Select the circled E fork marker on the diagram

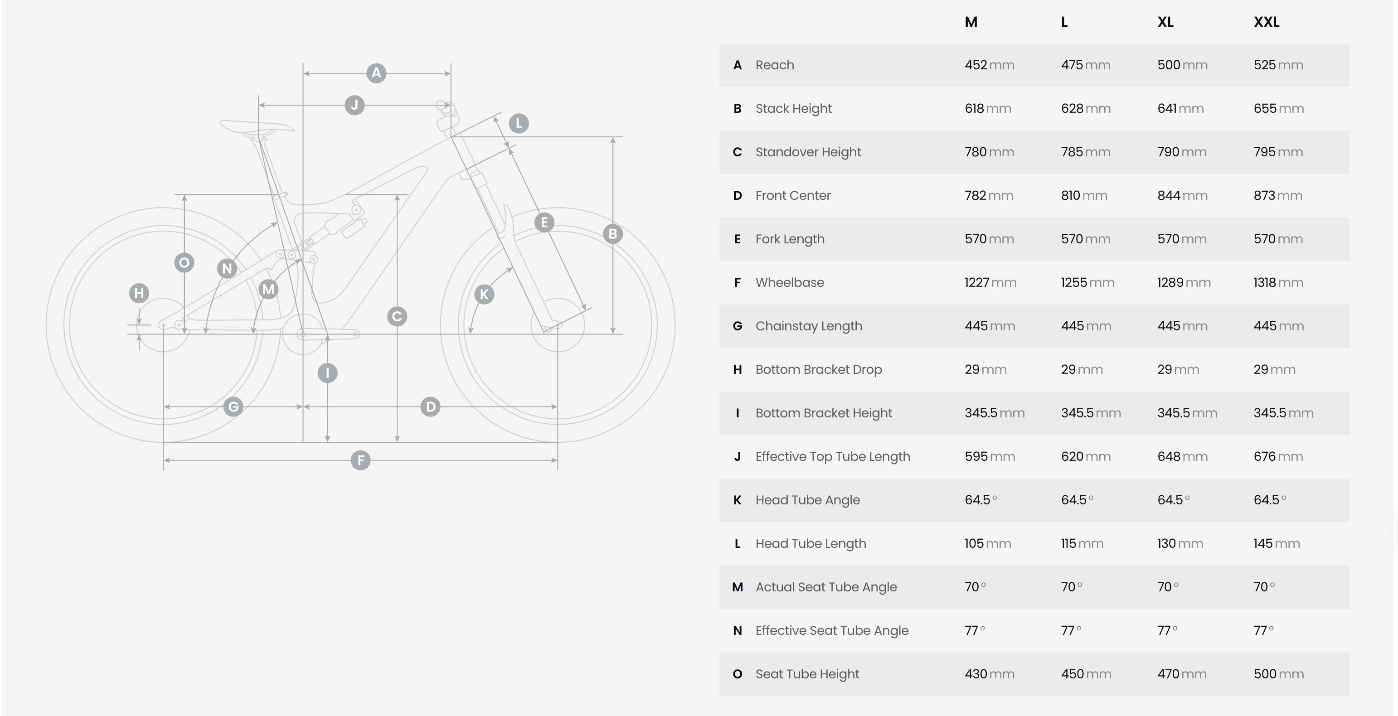pos(544,223)
